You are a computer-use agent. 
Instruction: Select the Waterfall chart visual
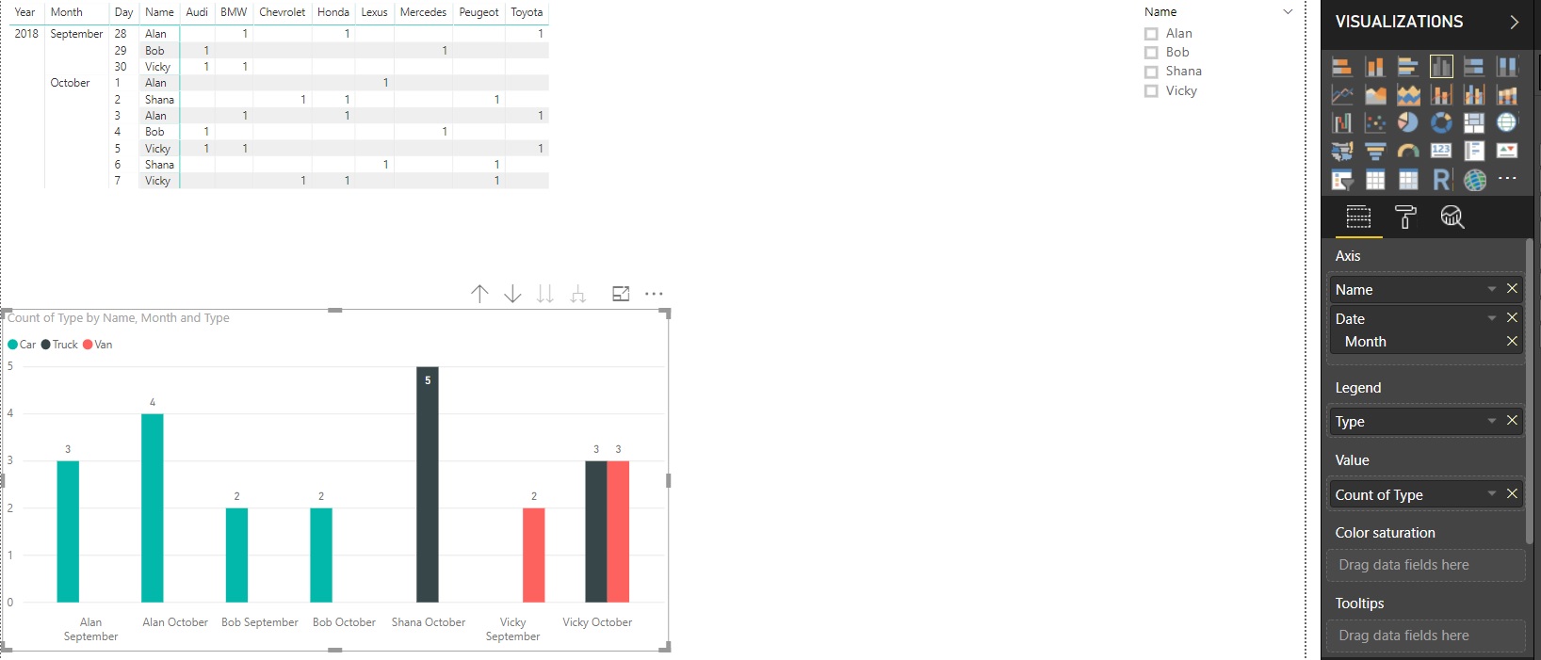1342,123
